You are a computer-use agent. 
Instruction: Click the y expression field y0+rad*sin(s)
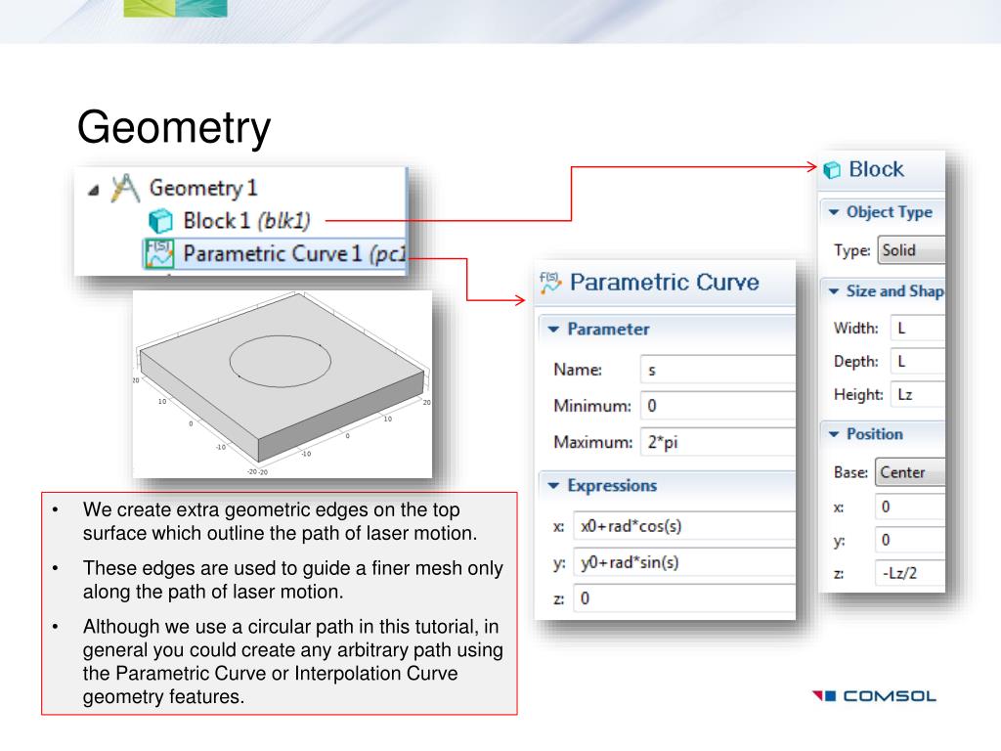(x=684, y=562)
